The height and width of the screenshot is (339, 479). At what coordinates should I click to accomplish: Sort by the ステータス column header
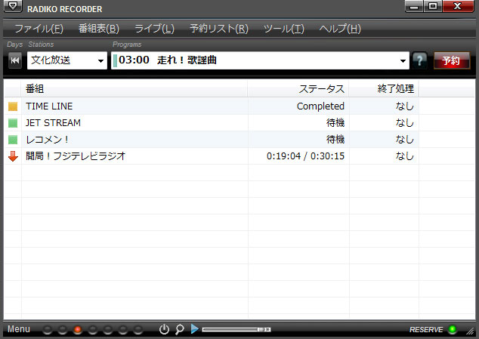pos(298,89)
